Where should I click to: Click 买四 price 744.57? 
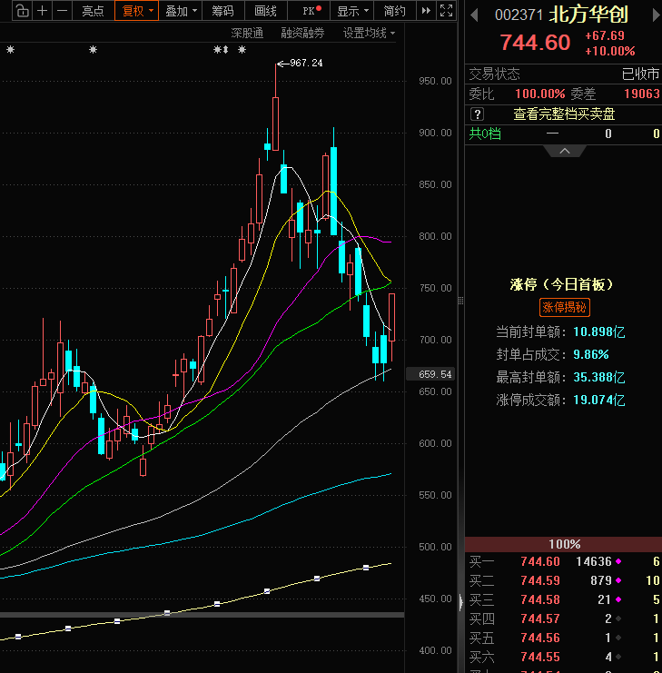540,619
